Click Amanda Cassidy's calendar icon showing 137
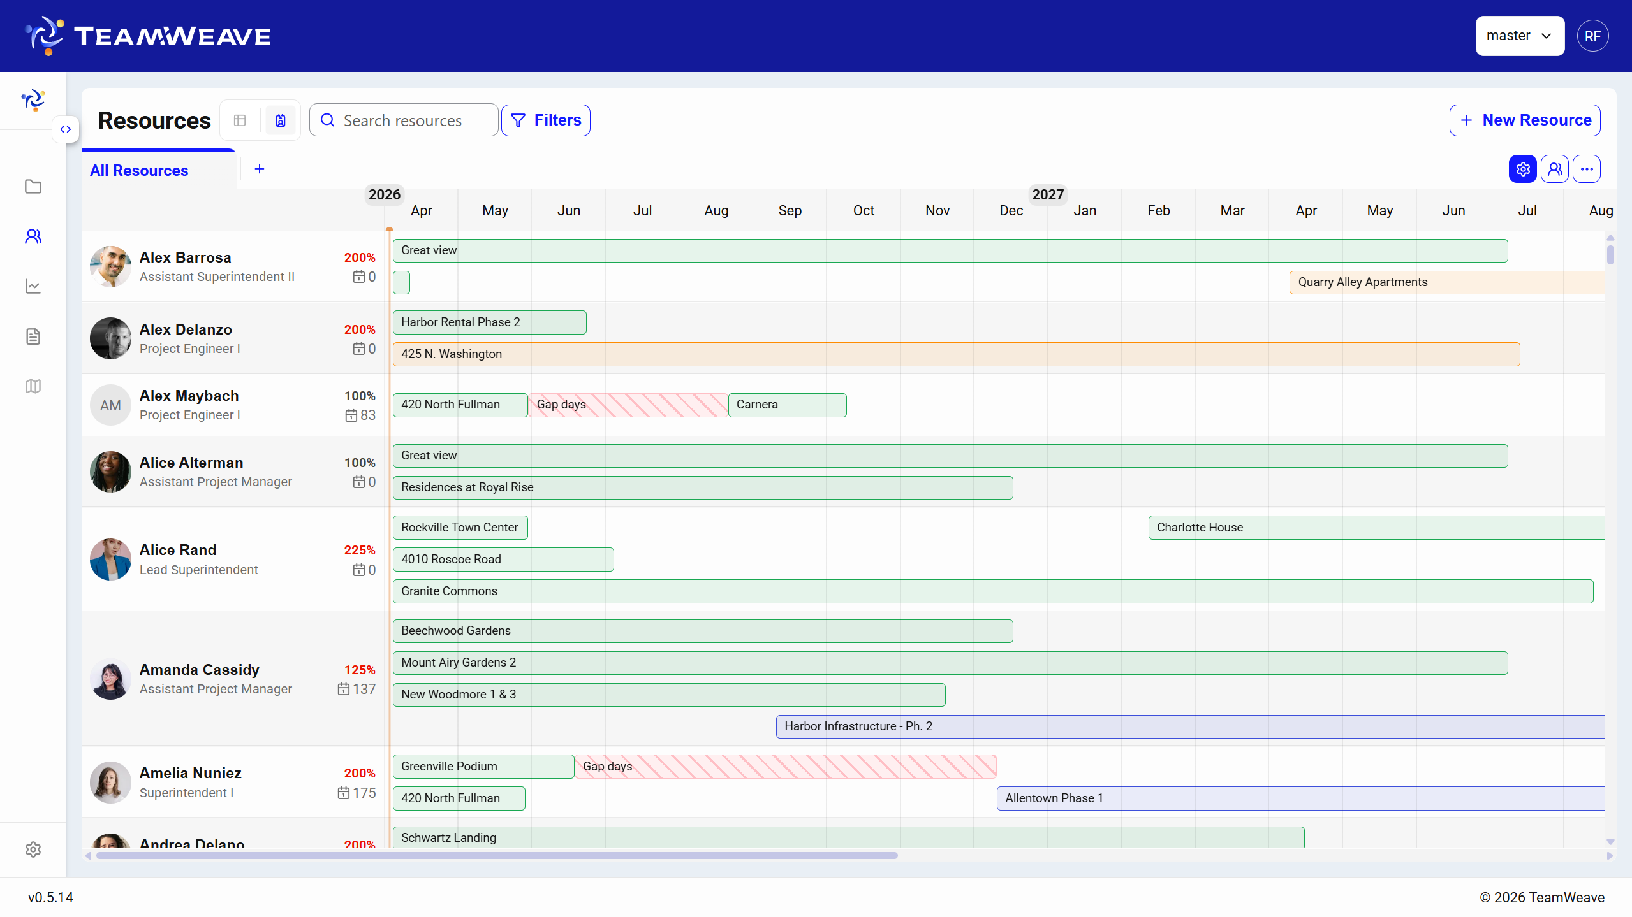 [344, 689]
